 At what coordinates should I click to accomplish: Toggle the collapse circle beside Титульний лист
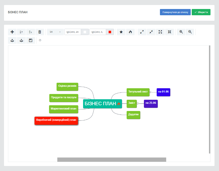tap(150, 92)
